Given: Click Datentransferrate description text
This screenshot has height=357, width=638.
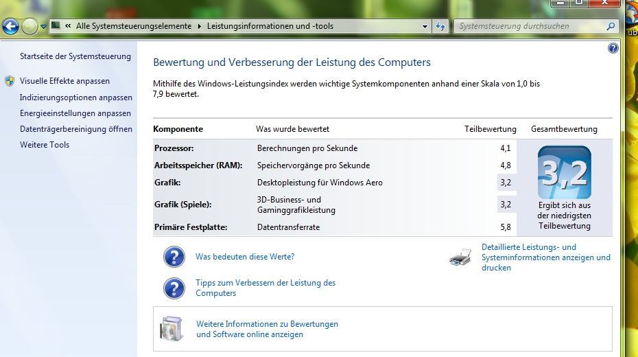Looking at the screenshot, I should [289, 227].
